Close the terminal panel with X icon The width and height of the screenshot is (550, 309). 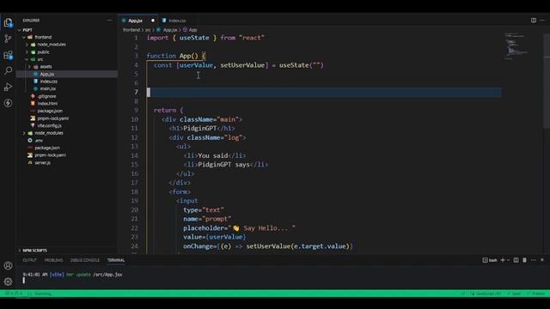(542, 260)
